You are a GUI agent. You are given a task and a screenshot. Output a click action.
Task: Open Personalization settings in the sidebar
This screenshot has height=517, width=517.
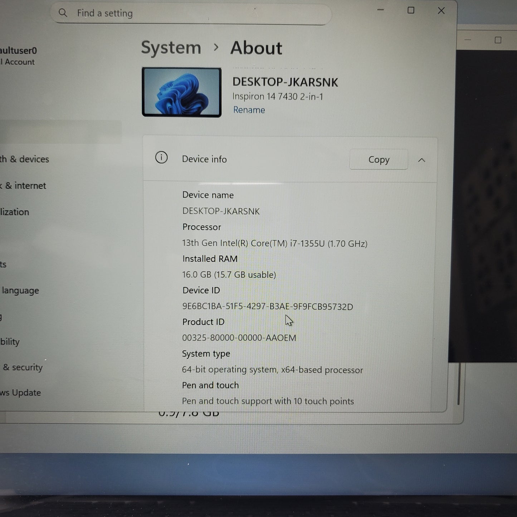pyautogui.click(x=14, y=212)
